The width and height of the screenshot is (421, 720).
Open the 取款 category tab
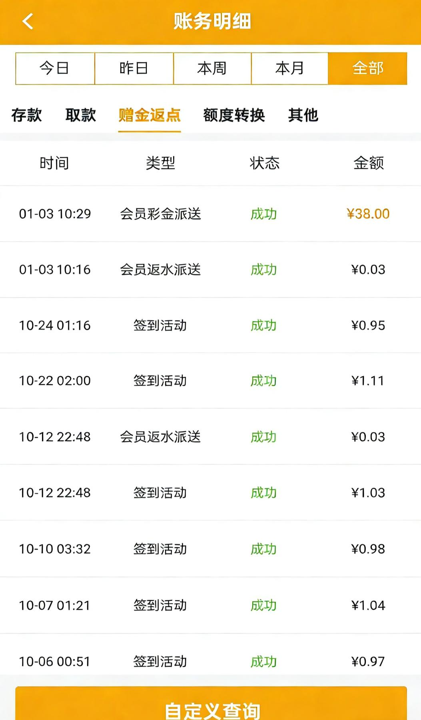pos(81,115)
